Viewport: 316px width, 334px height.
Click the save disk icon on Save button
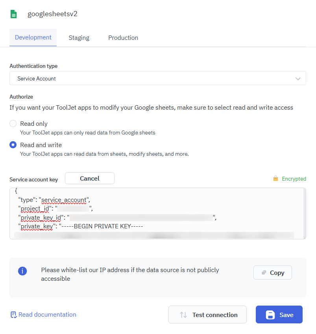(x=270, y=315)
